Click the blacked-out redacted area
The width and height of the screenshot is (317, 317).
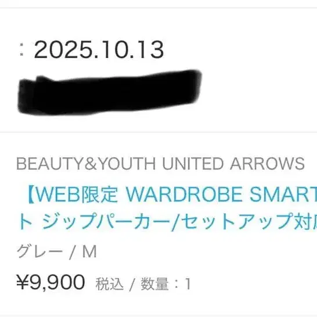click(x=110, y=92)
